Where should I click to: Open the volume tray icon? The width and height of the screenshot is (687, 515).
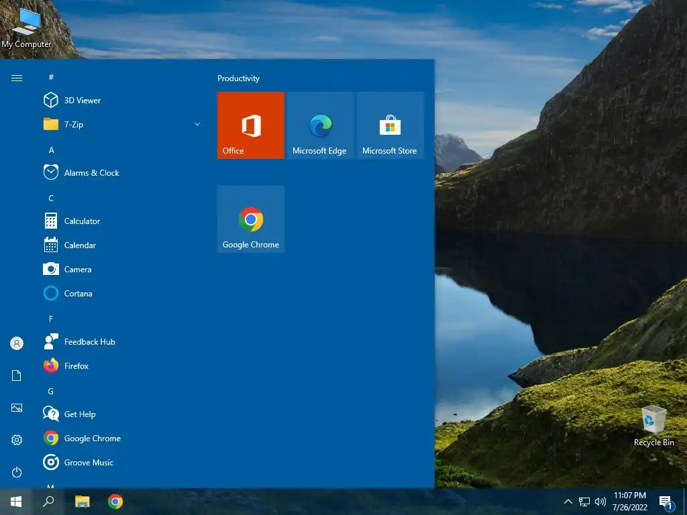[x=600, y=502]
